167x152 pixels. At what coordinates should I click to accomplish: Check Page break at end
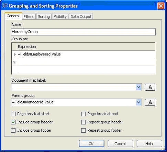tap(83, 114)
